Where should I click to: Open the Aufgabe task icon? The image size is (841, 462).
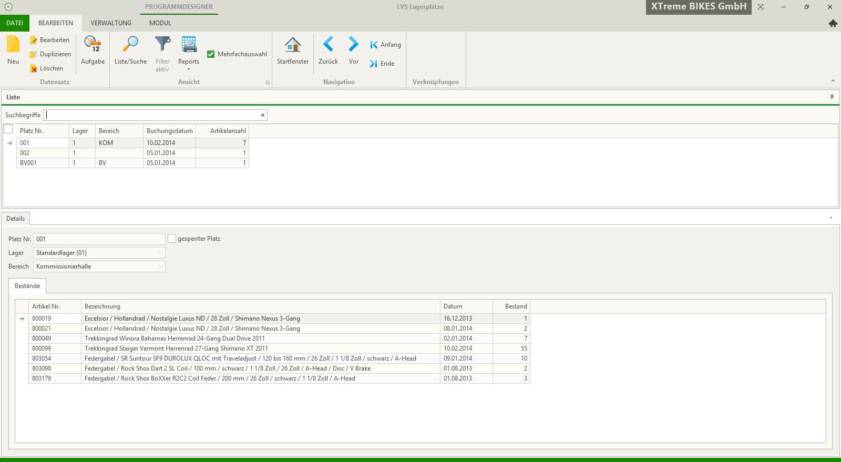click(93, 45)
